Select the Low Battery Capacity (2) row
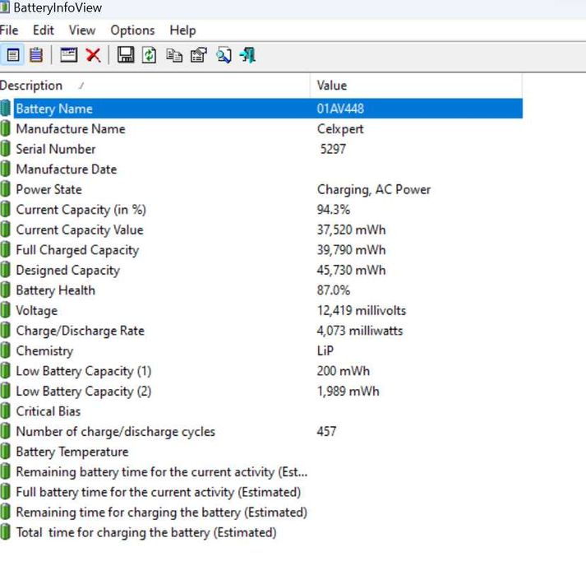This screenshot has height=575, width=586. tap(261, 392)
